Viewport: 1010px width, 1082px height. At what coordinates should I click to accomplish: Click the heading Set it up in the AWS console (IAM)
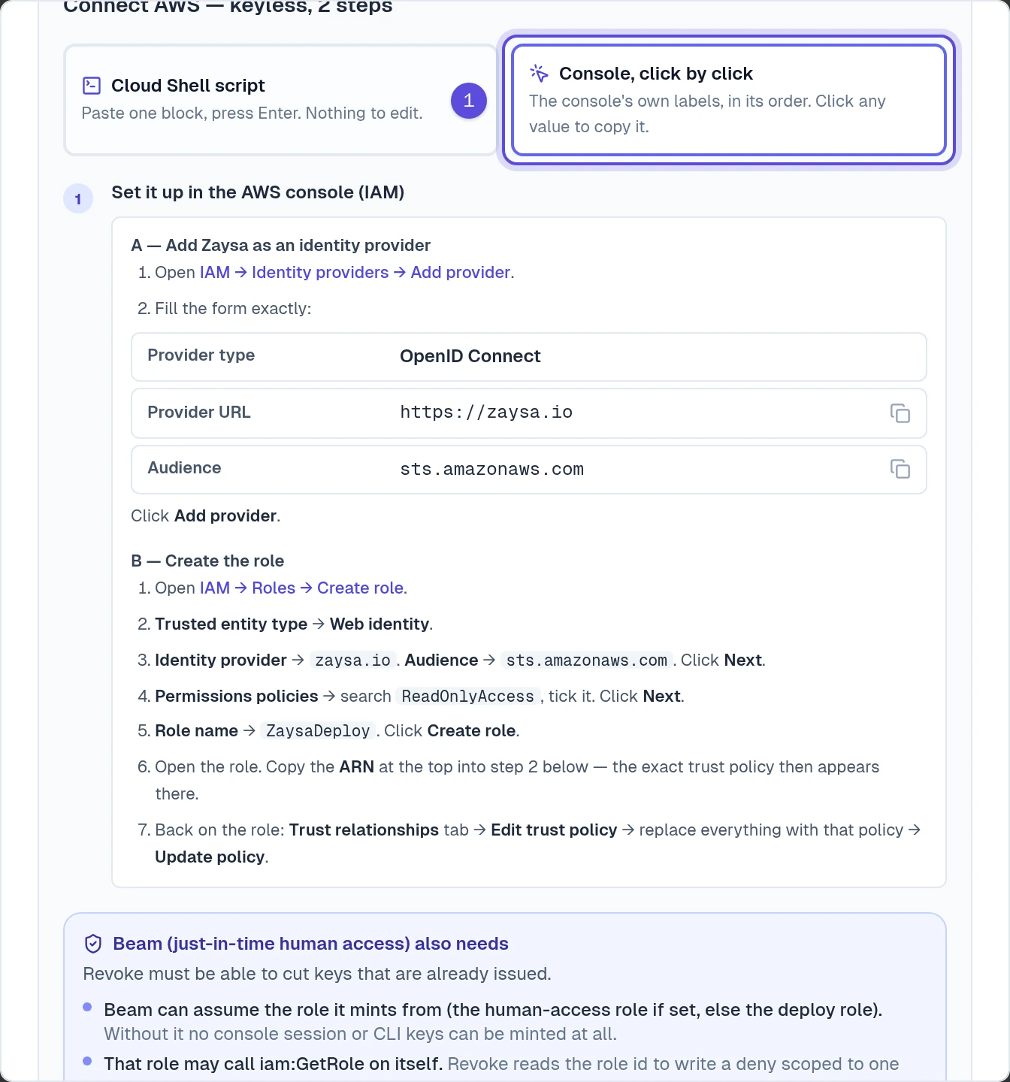click(258, 192)
